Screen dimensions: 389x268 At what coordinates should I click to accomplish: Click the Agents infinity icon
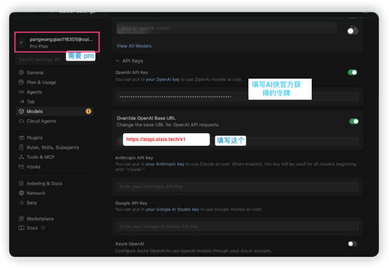21,92
